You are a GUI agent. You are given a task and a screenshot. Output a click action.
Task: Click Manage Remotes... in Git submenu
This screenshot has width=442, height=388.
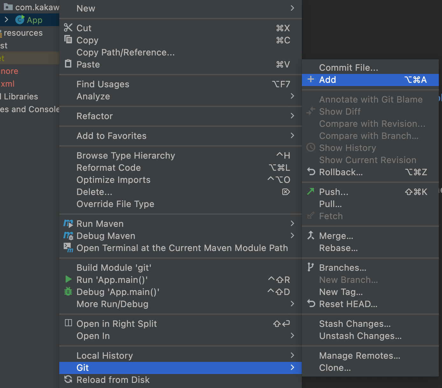coord(360,356)
